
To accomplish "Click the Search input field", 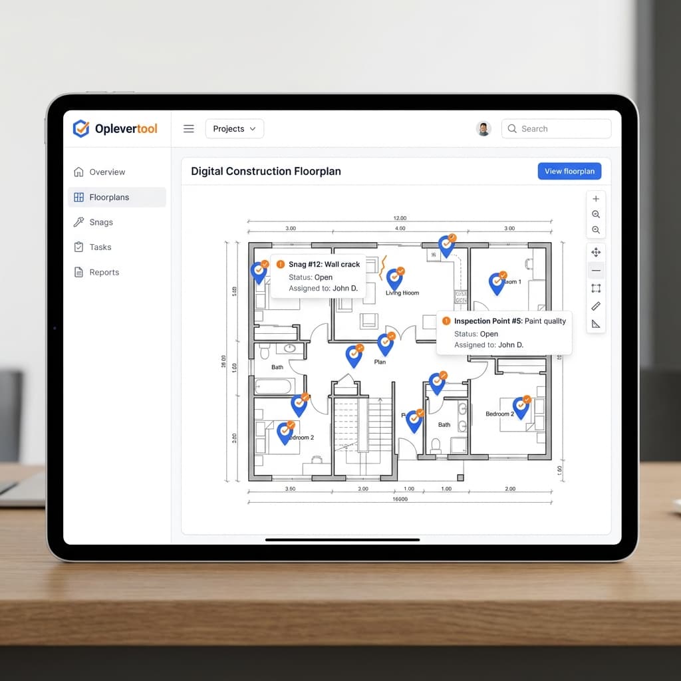I will 556,129.
